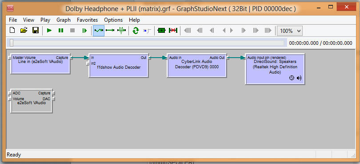Click the Audio Out pin of CyberLink decoder
Image resolution: width=360 pixels, height=164 pixels.
pos(228,58)
